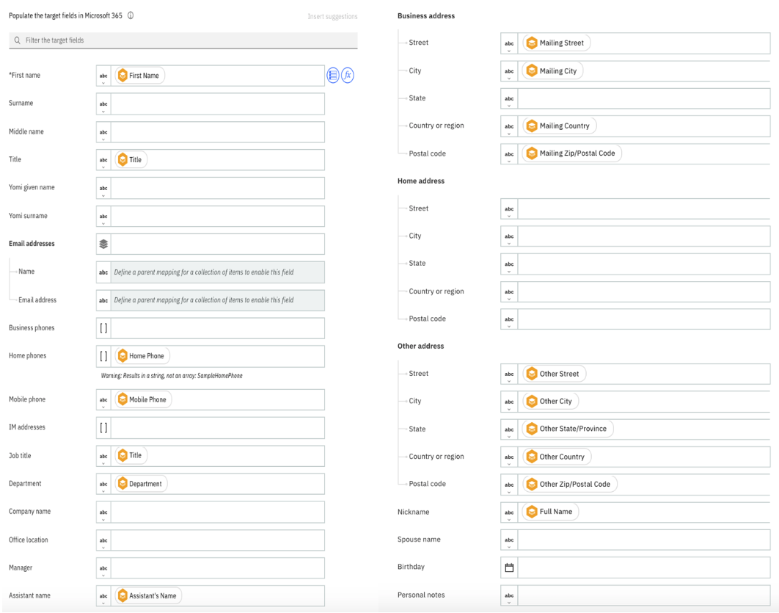
Task: Click the Insert suggestions link
Action: coord(332,16)
